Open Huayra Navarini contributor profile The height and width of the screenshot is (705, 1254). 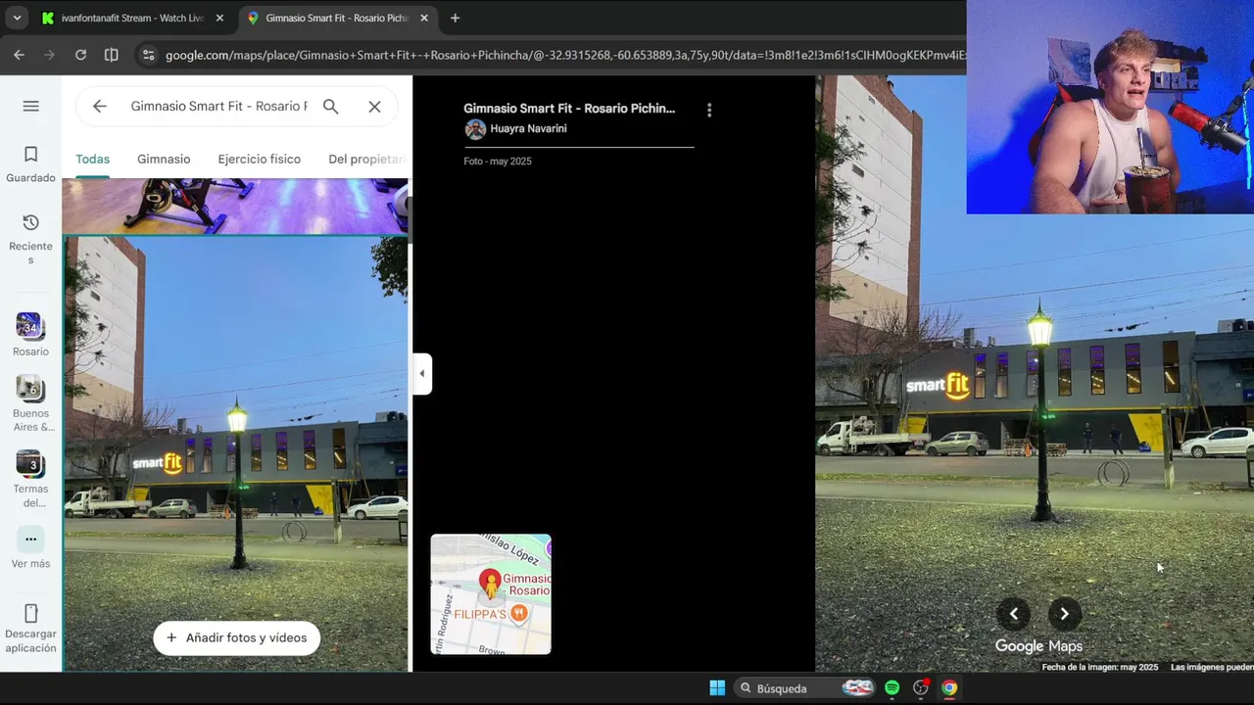point(528,128)
